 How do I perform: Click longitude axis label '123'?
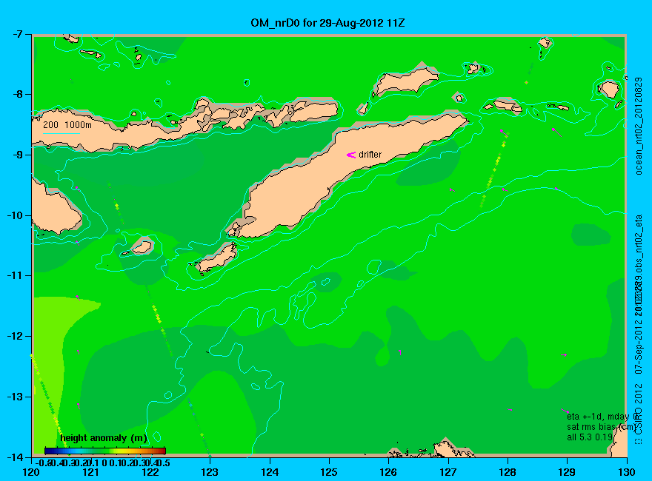click(x=210, y=472)
